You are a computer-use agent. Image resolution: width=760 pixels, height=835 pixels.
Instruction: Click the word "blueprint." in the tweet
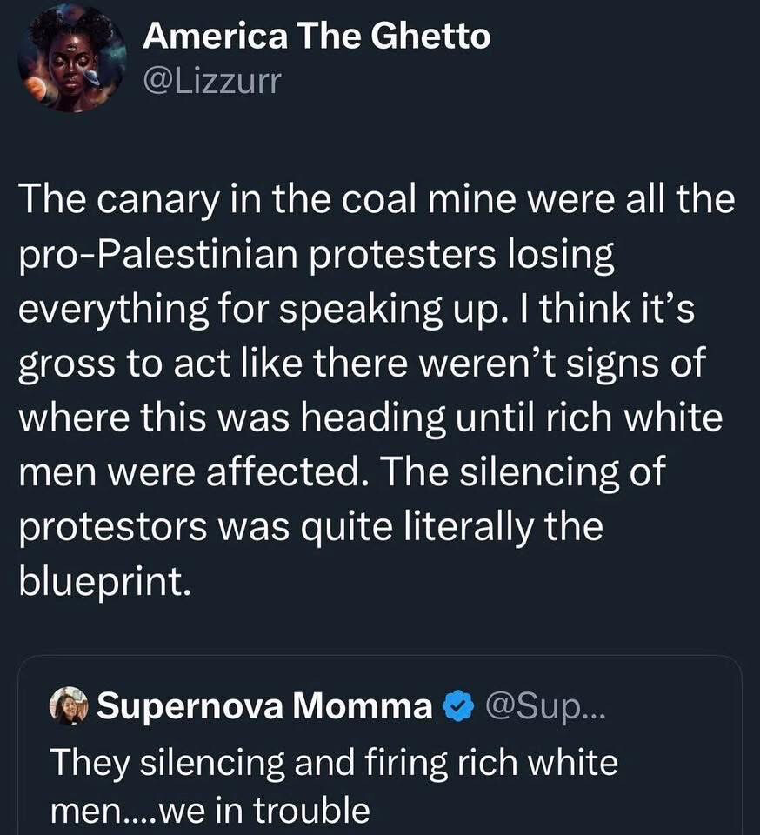104,581
